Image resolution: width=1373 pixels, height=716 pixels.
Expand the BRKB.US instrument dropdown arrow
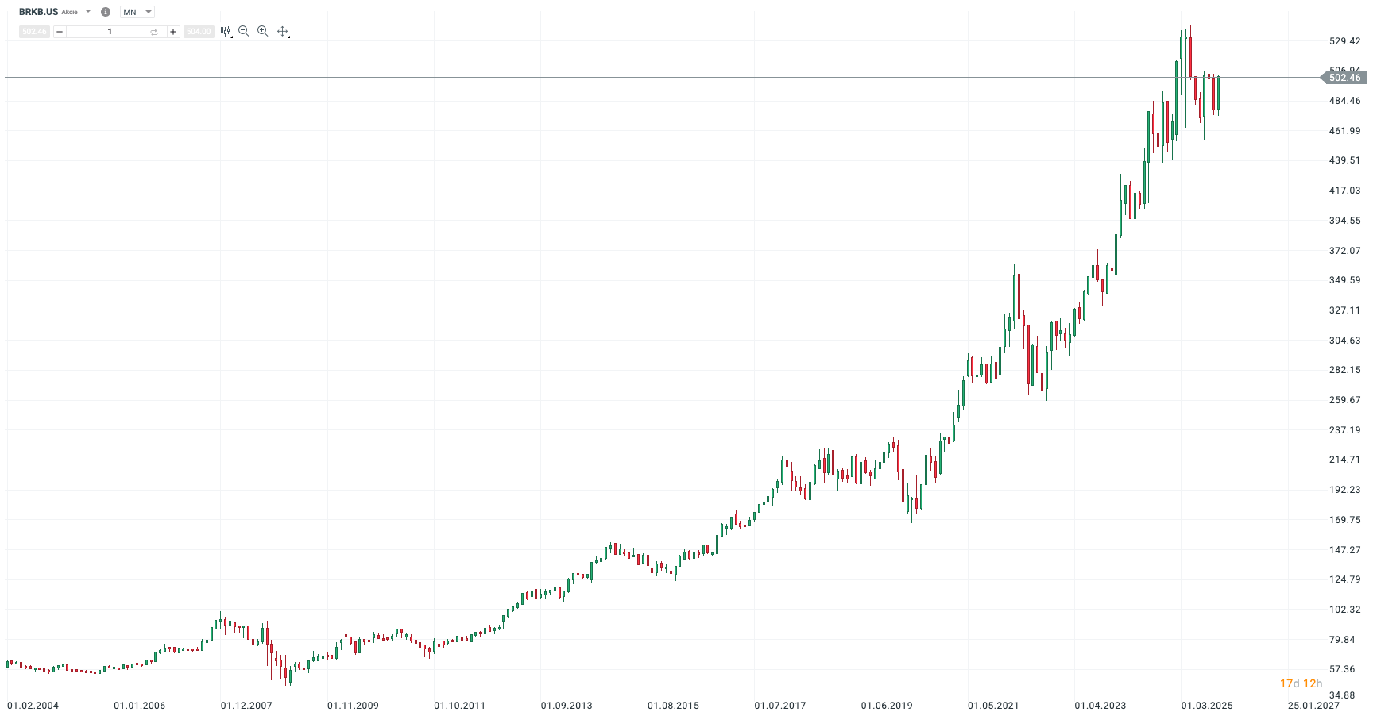coord(87,12)
